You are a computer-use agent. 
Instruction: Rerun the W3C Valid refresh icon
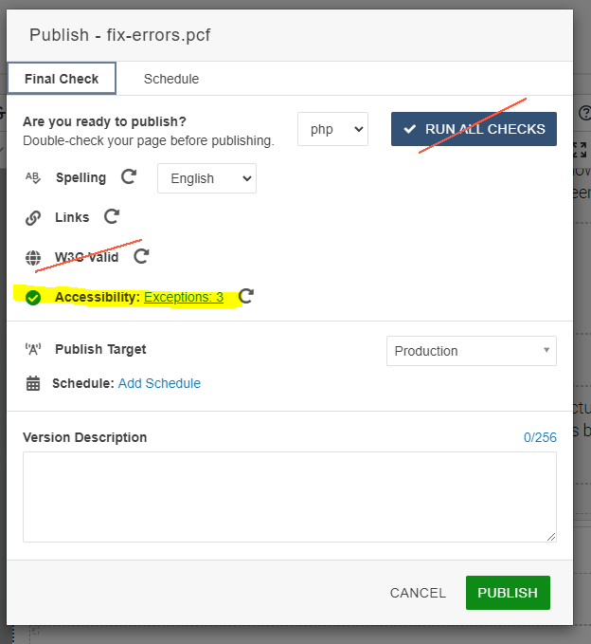141,256
